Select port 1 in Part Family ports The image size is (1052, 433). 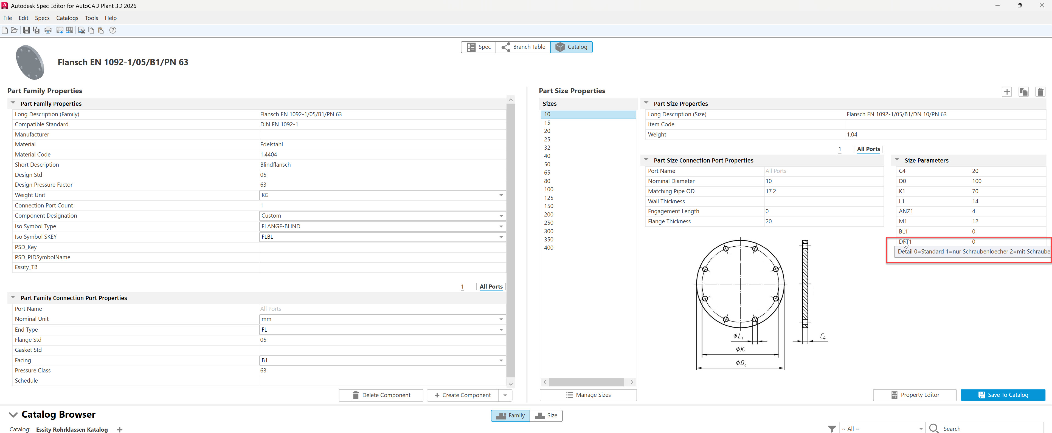(462, 287)
